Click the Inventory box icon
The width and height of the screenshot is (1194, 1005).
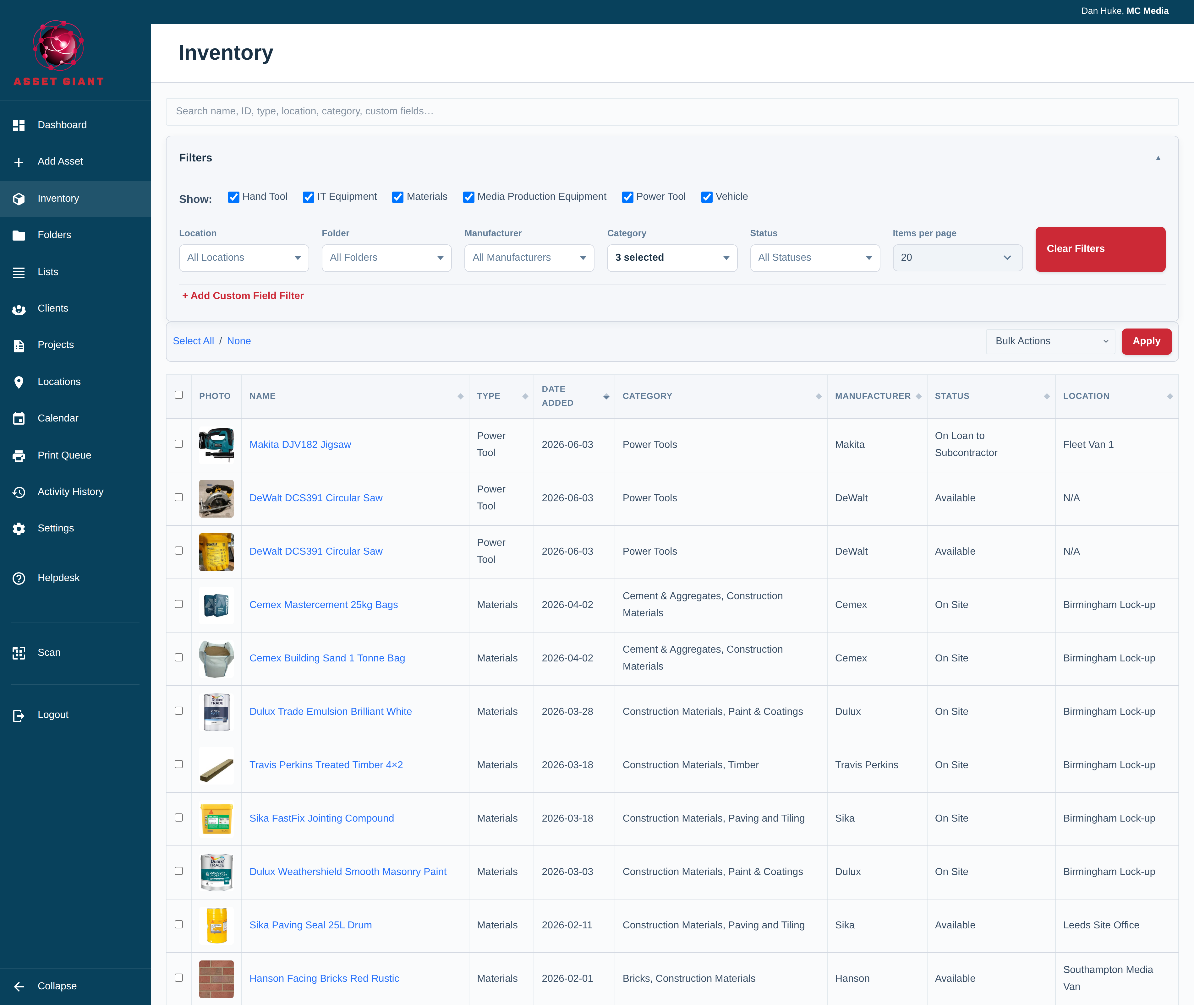pyautogui.click(x=19, y=199)
